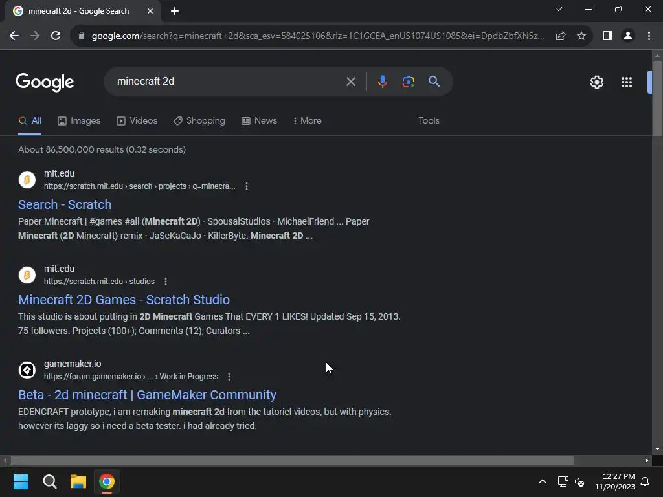
Task: Switch to Videos tab
Action: pyautogui.click(x=137, y=121)
